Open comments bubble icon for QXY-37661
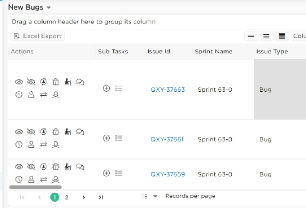The width and height of the screenshot is (306, 208). 80,132
